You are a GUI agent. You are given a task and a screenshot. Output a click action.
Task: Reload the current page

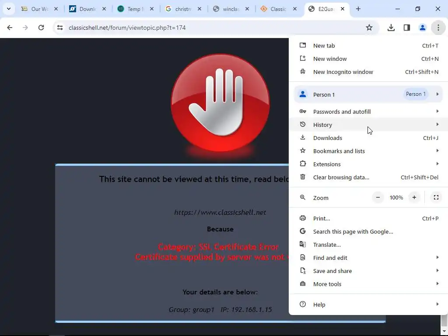[x=41, y=28]
